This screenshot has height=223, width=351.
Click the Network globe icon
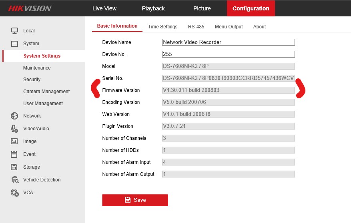pos(14,116)
